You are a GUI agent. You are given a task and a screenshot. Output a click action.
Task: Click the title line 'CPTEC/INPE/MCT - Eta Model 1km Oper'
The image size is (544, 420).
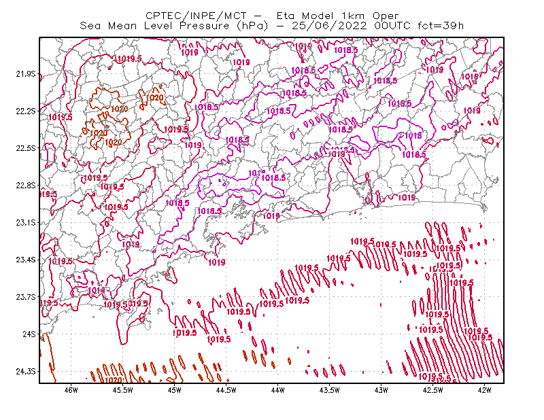(x=272, y=16)
